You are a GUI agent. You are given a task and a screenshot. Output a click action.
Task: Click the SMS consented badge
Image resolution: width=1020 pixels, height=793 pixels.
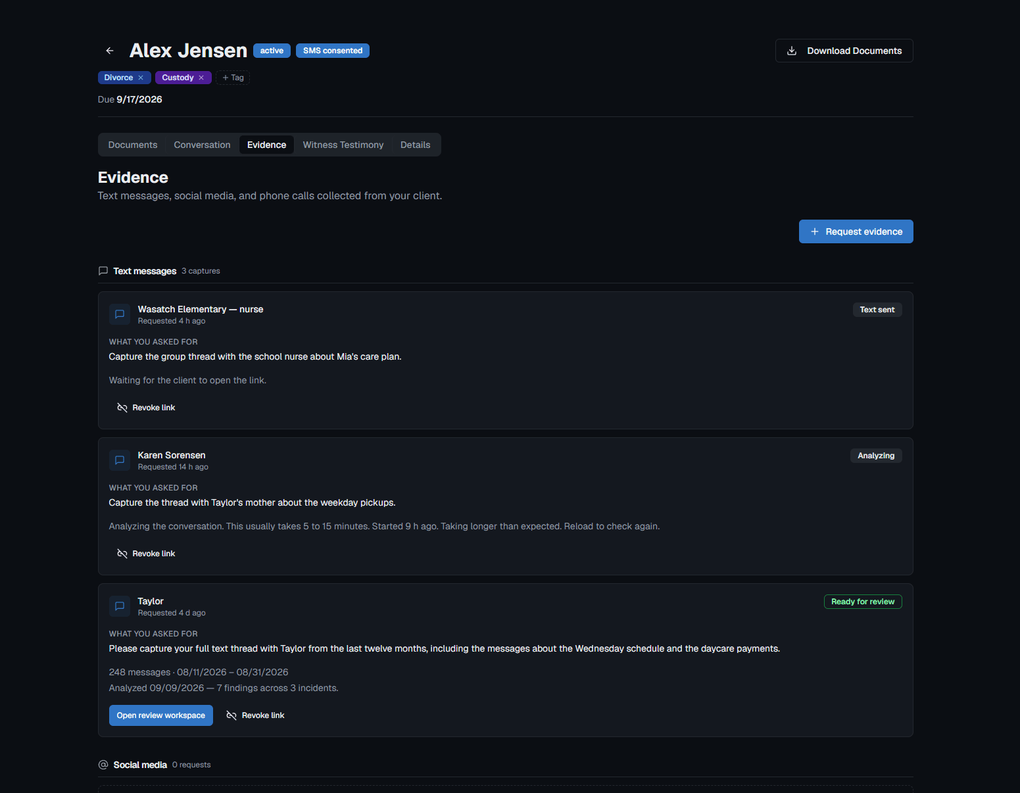[333, 51]
